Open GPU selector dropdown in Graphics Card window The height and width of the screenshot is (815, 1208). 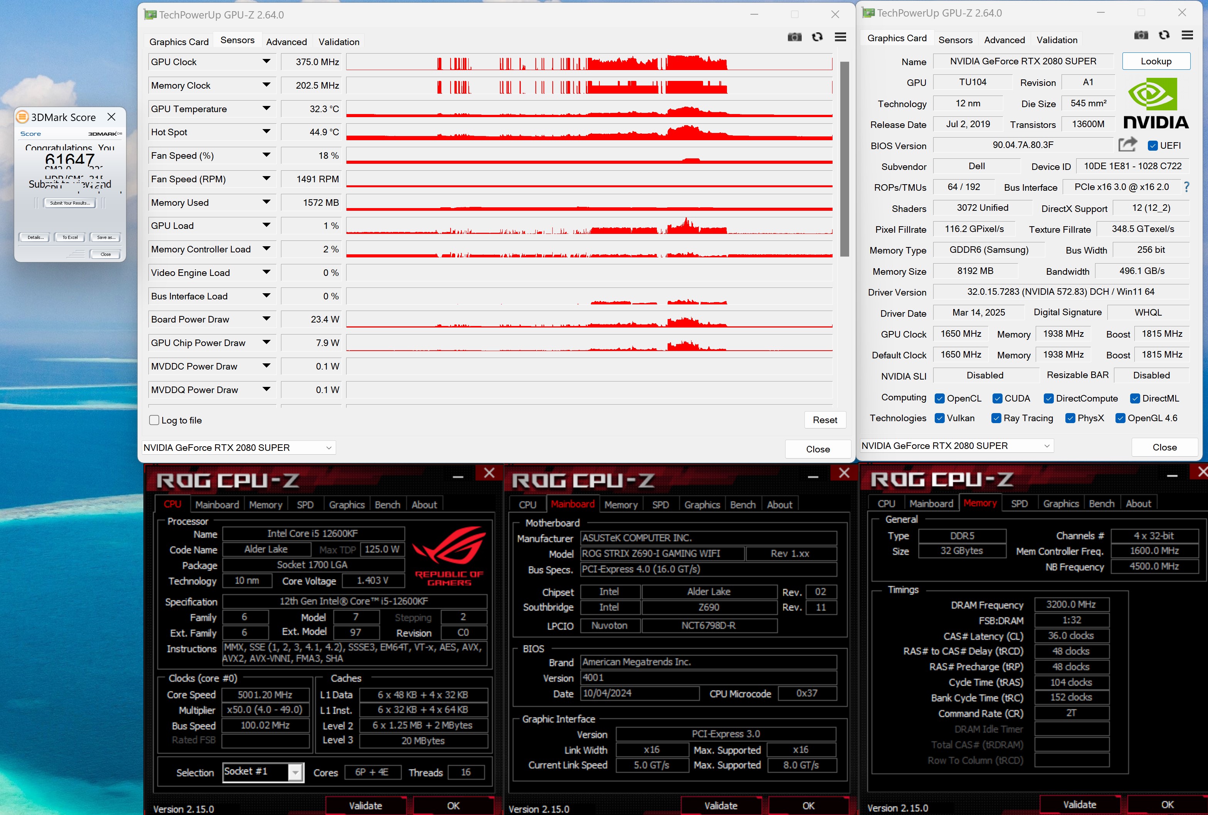pyautogui.click(x=956, y=445)
